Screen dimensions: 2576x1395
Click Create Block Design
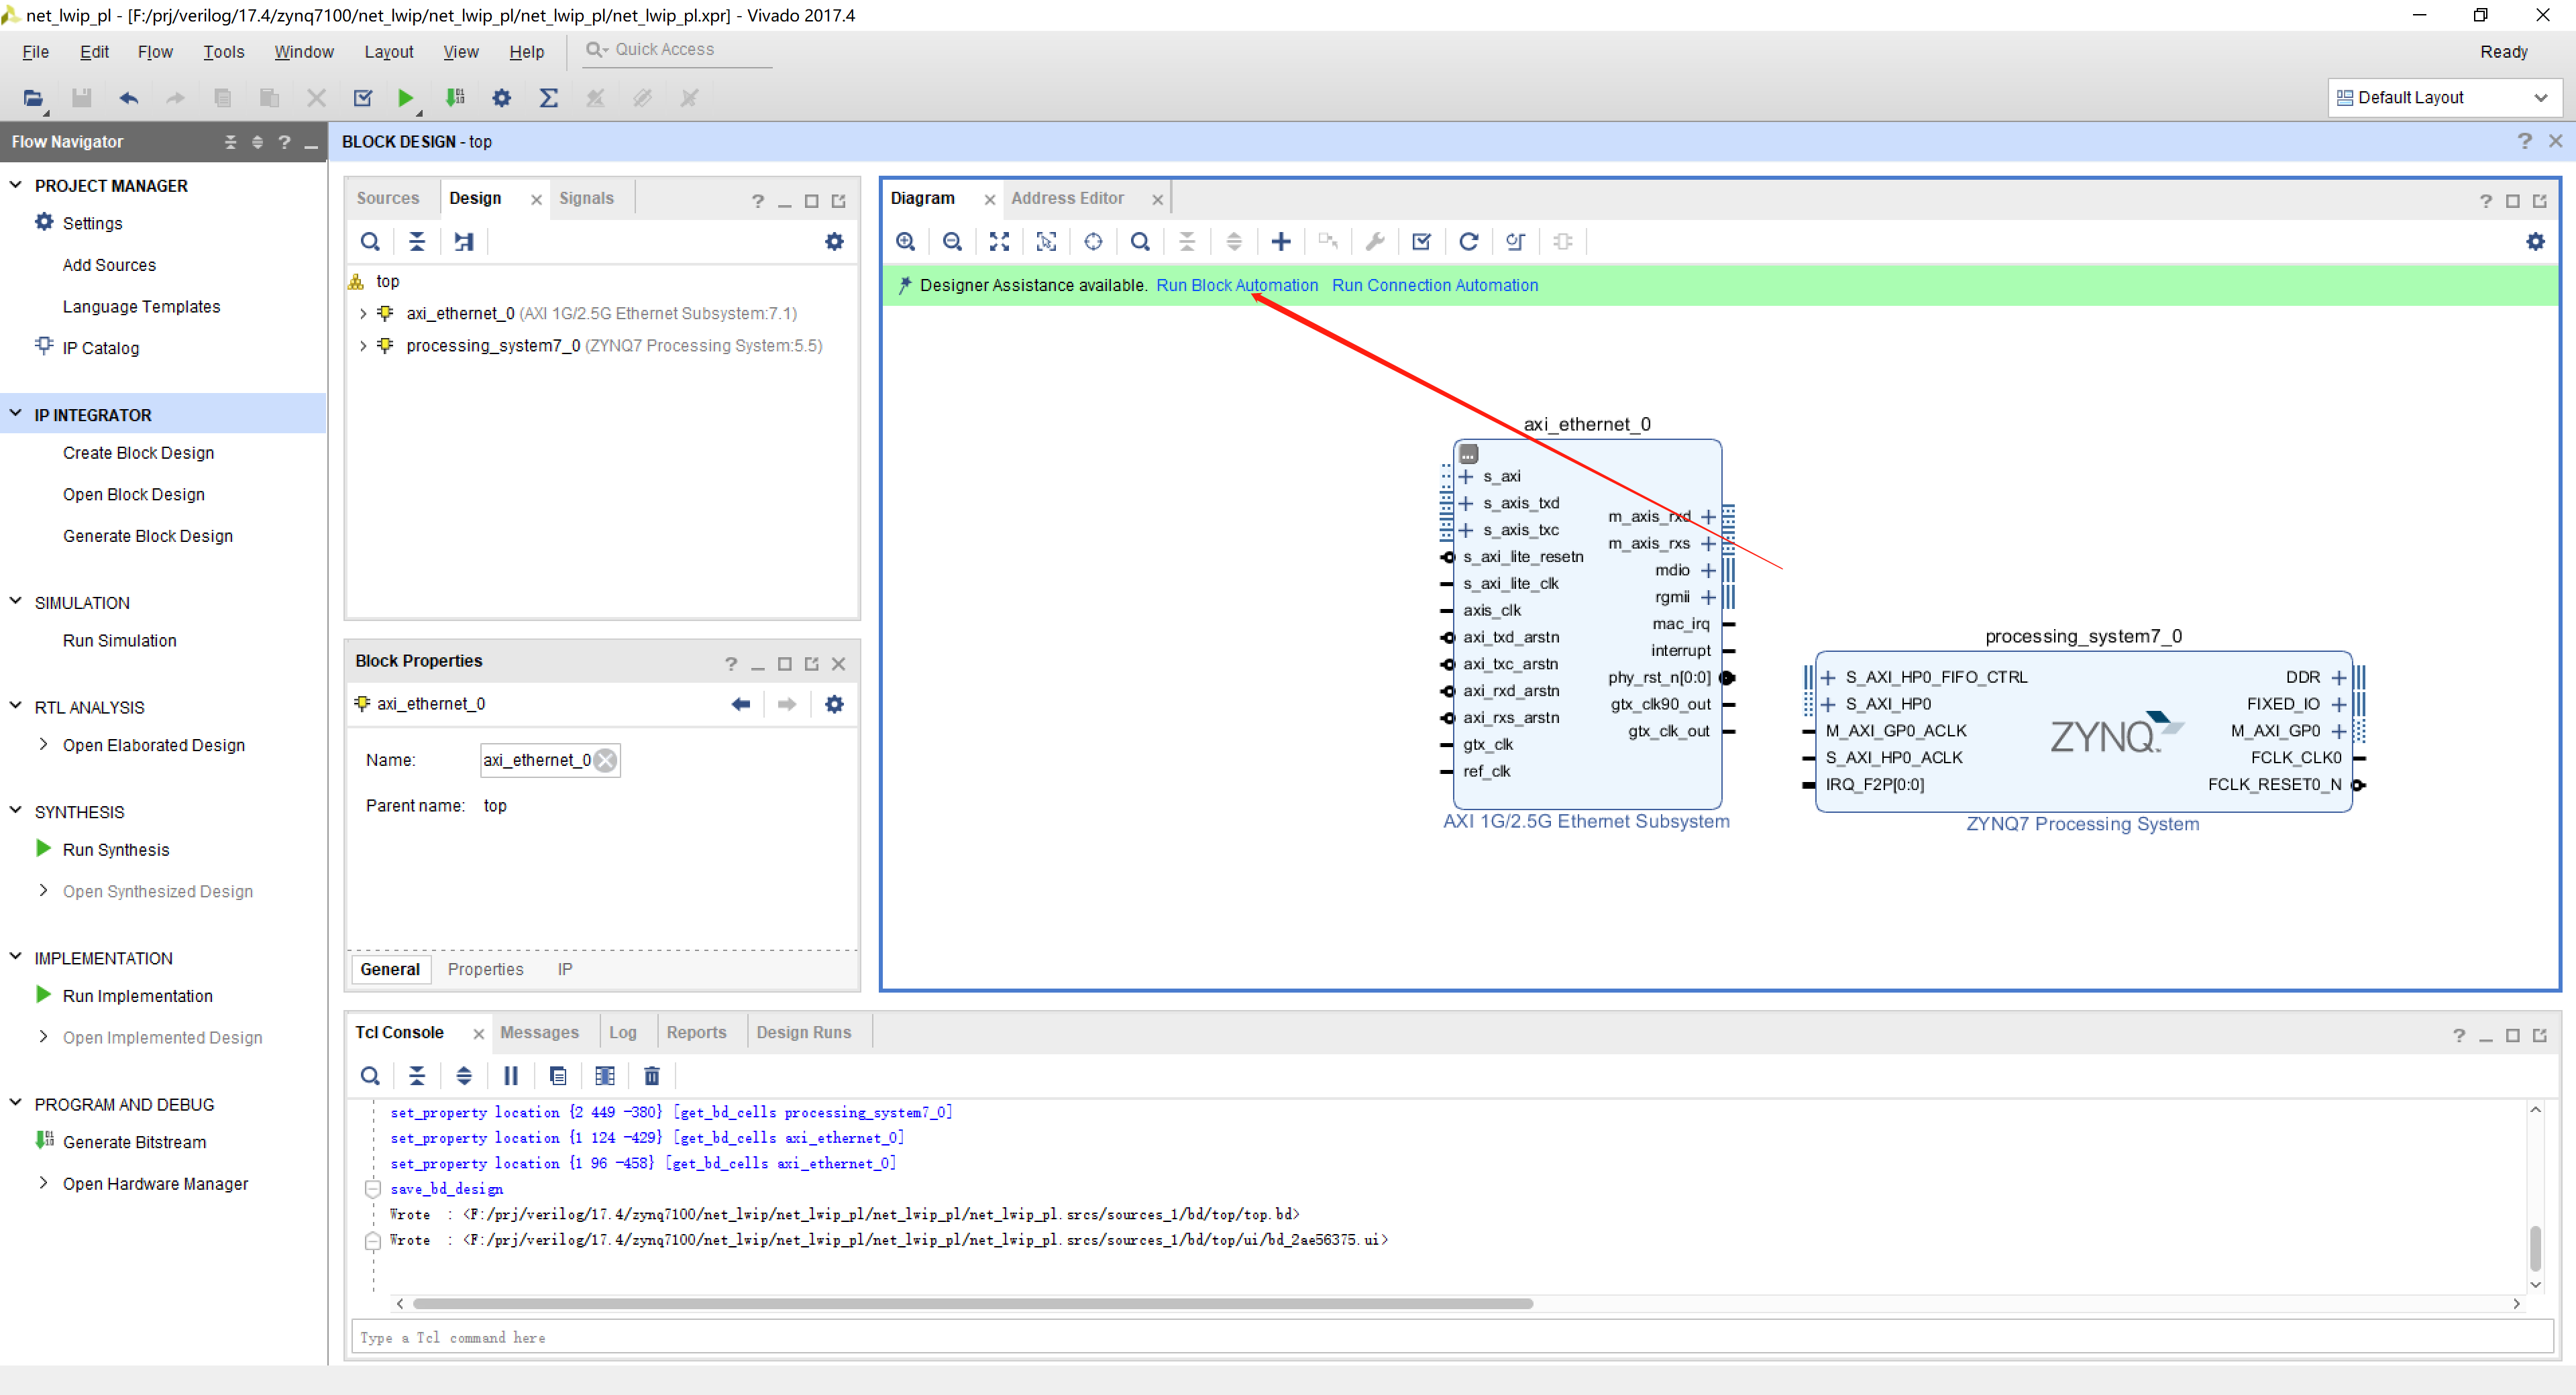click(x=138, y=453)
